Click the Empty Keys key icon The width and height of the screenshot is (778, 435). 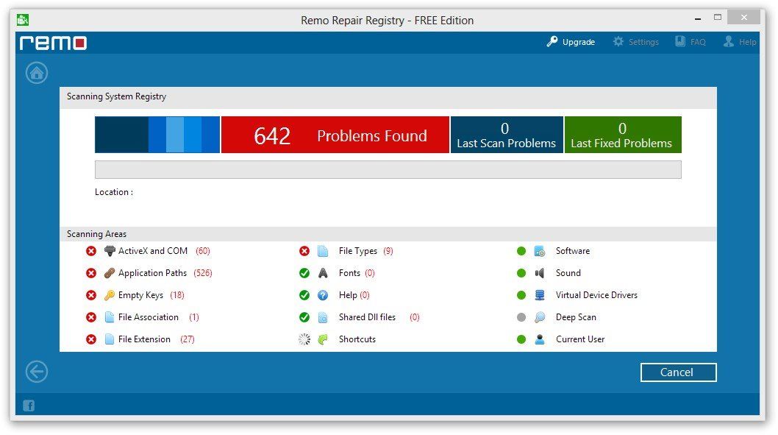[x=110, y=295]
